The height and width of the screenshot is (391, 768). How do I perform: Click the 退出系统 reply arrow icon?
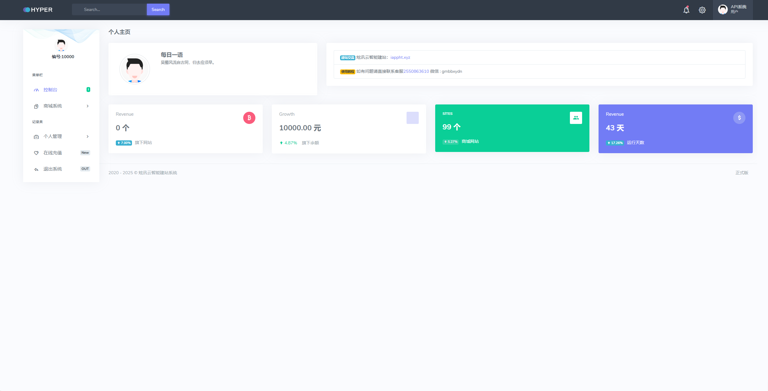coord(36,169)
